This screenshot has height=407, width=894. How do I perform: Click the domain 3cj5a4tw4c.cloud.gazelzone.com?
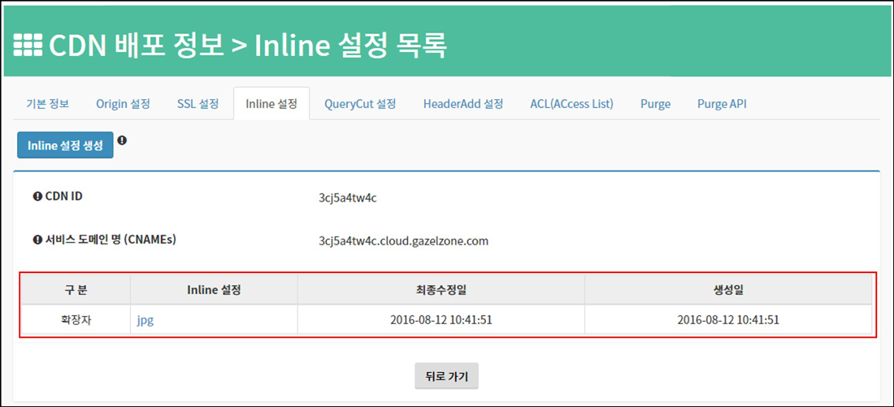[404, 241]
